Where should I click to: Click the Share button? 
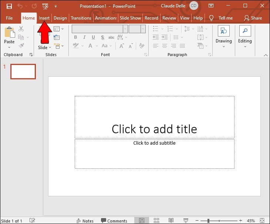pos(253,18)
